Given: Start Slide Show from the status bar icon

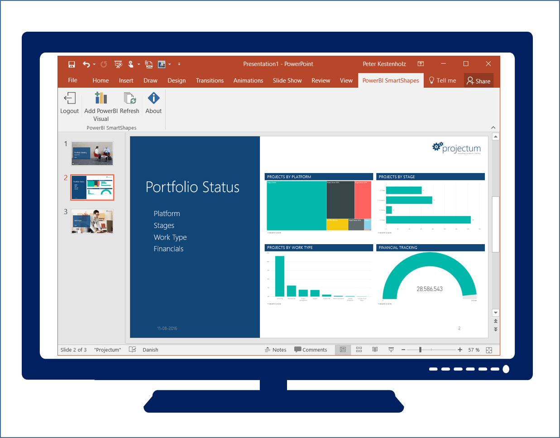Looking at the screenshot, I should pos(391,349).
